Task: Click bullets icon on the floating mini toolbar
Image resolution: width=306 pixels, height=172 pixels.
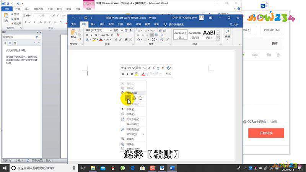Action: tap(150, 74)
